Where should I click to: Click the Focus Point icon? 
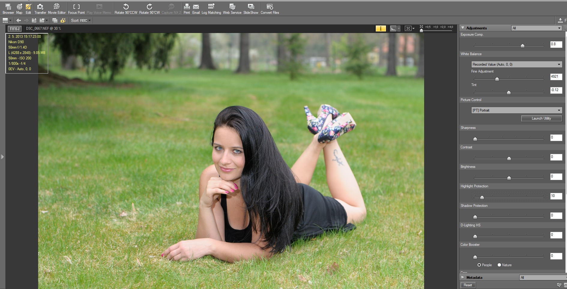pyautogui.click(x=76, y=8)
